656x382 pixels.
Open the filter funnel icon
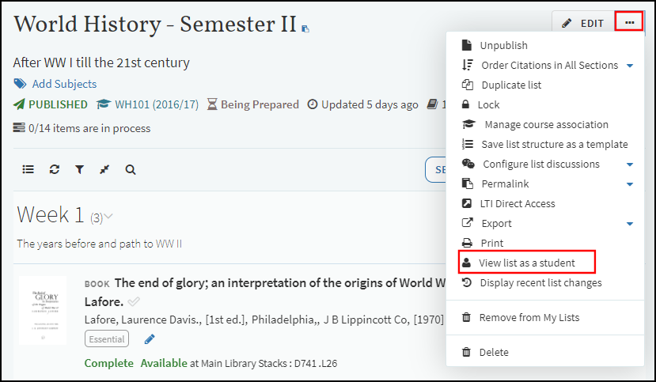pos(79,169)
